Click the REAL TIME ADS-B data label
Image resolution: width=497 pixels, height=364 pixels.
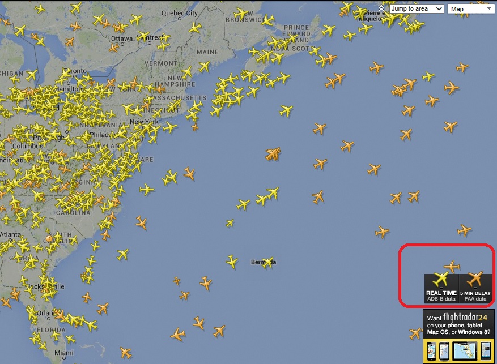(x=441, y=296)
